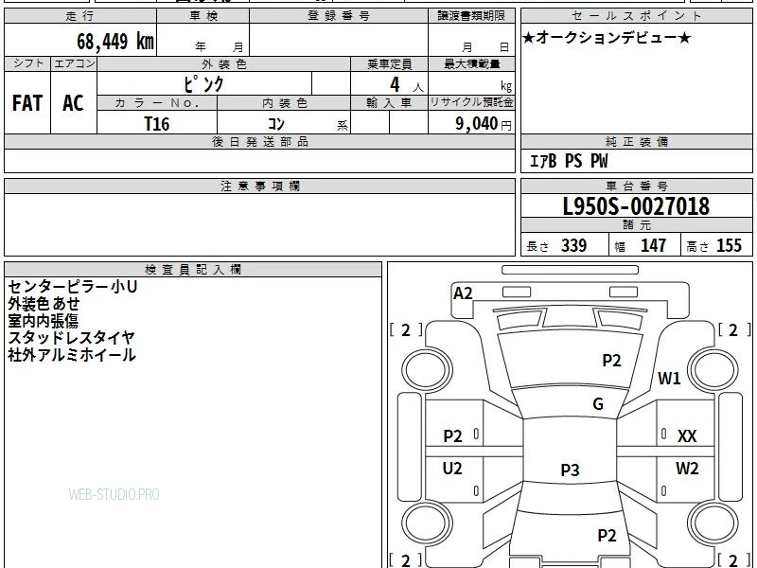Click the 走行 mileage header
The height and width of the screenshot is (568, 757).
click(79, 16)
